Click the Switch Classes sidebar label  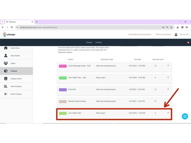(x=16, y=94)
